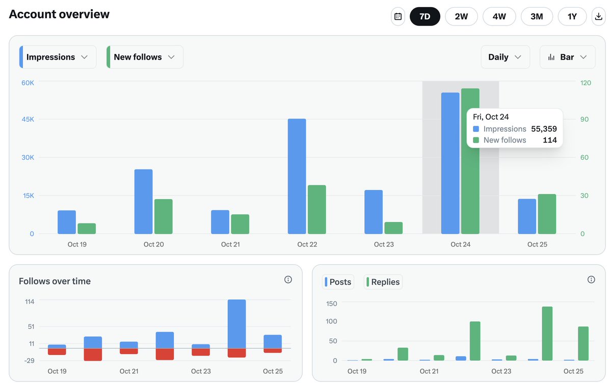Click the Oct 19 blue impressions bar
The width and height of the screenshot is (611, 387).
click(x=67, y=223)
